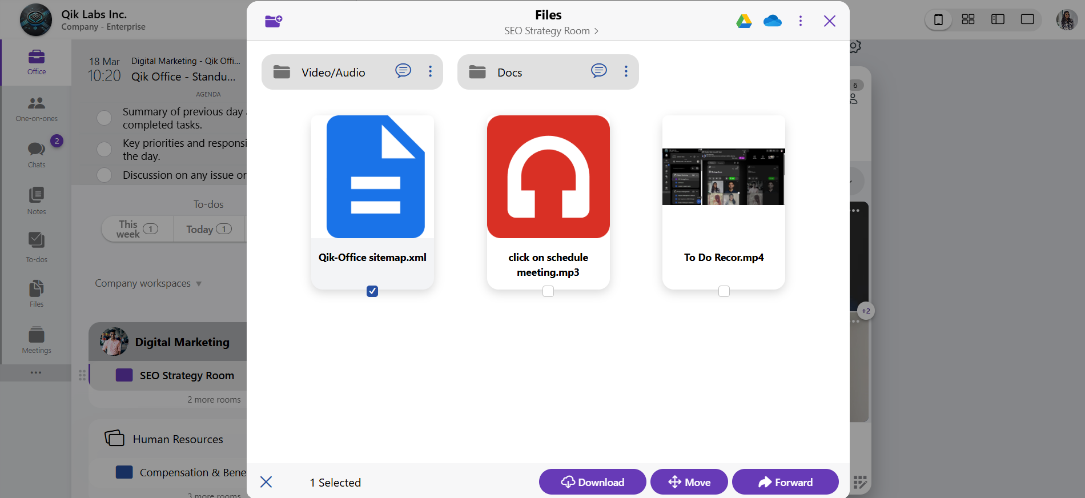Screen dimensions: 1085x498
Task: Expand the Company workspaces dropdown
Action: tap(148, 283)
